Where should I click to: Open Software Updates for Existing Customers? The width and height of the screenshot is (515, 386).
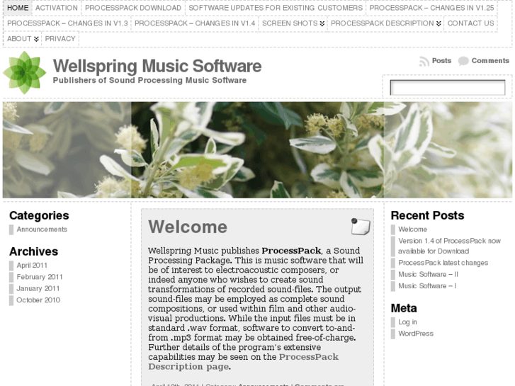(276, 8)
